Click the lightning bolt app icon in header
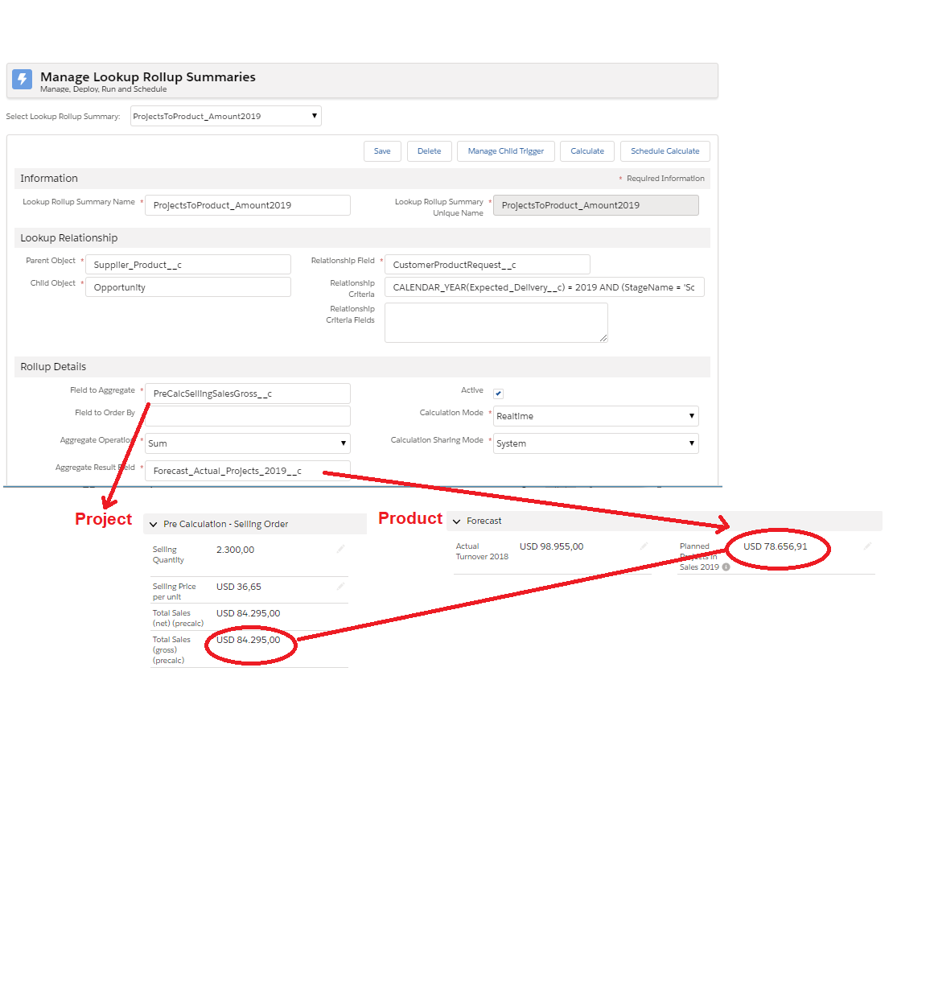930x985 pixels. 21,79
